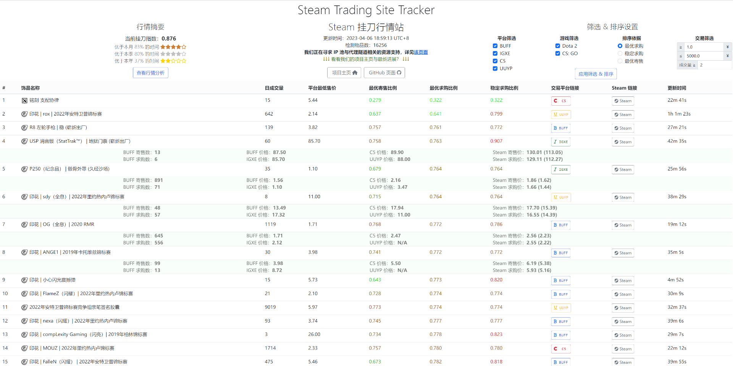Expand details for 印花 | 小心闪光震撼弹
Viewport: 733px width, 366px height.
366,280
